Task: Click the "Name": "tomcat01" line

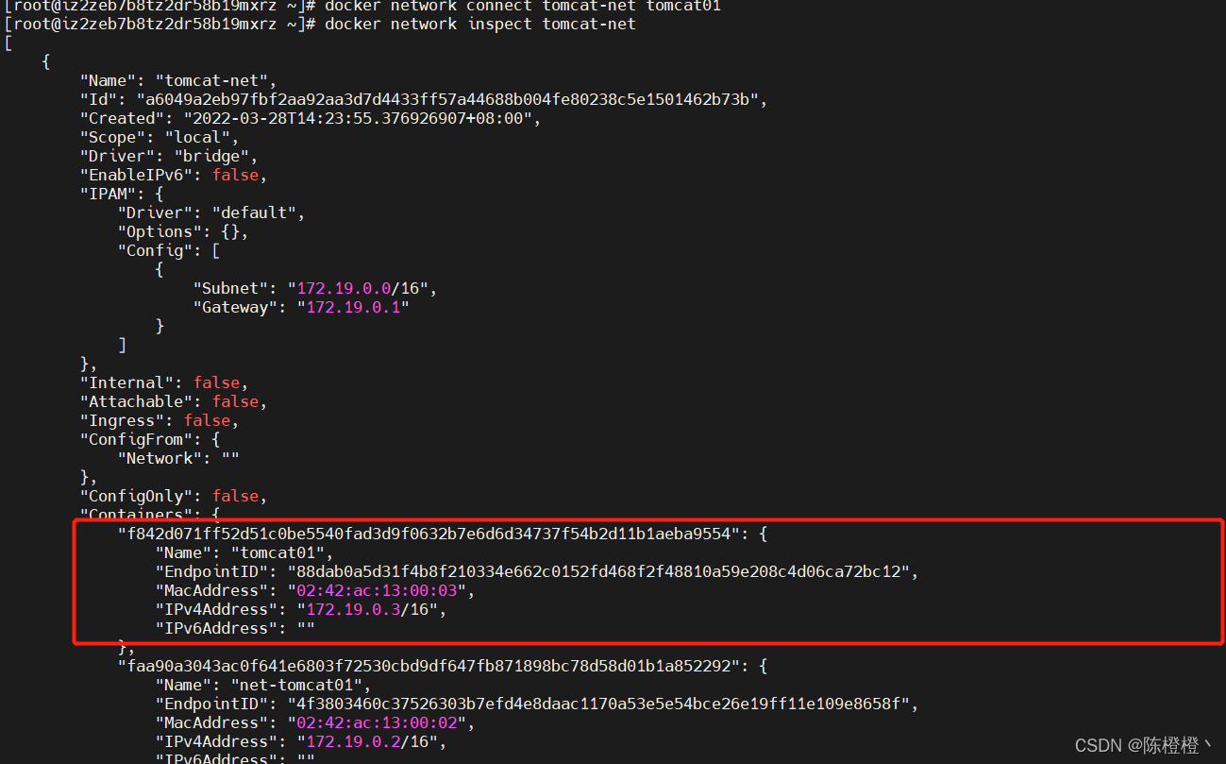Action: tap(244, 552)
